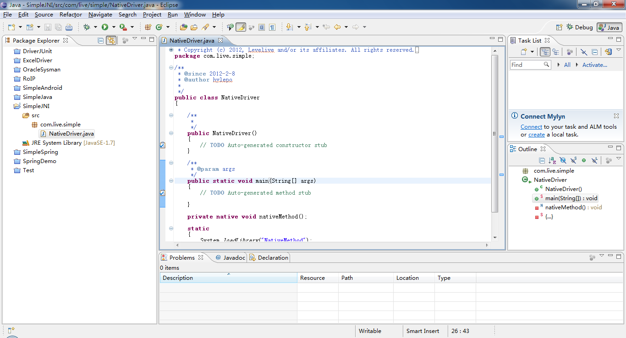Click the Print toolbar icon

[68, 27]
